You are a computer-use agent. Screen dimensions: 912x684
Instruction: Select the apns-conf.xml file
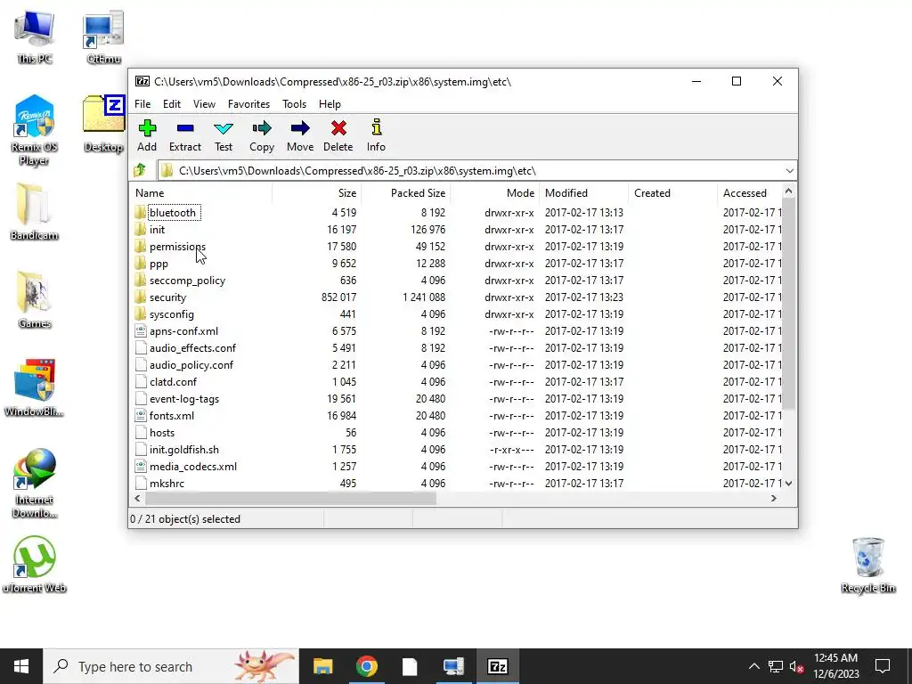pyautogui.click(x=183, y=331)
